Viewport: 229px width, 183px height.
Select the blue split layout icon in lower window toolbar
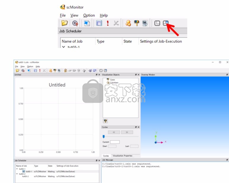tap(105, 71)
